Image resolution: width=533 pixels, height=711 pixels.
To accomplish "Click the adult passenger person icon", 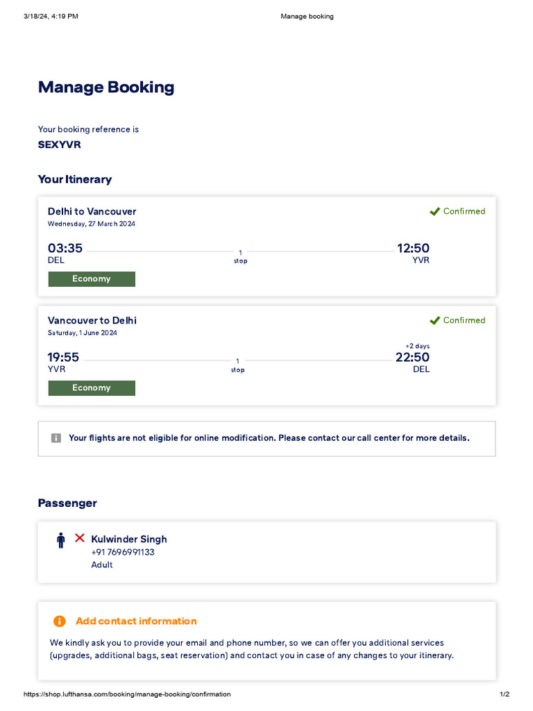I will 61,540.
